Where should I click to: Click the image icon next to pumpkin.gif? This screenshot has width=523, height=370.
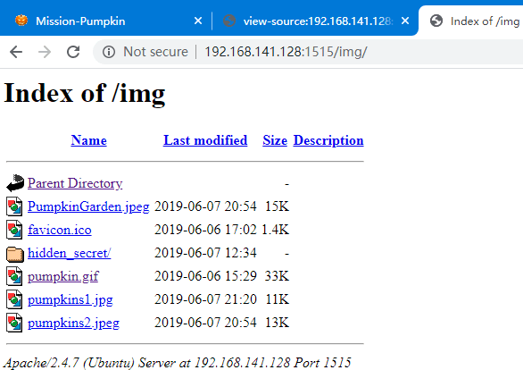point(14,276)
